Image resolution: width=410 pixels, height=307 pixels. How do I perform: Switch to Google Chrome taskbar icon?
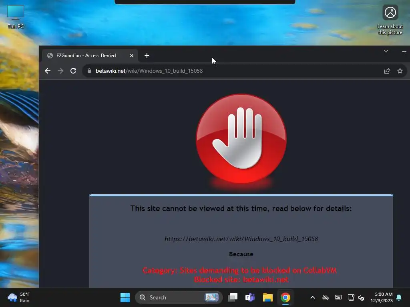285,297
